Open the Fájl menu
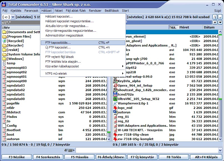 pos(5,11)
